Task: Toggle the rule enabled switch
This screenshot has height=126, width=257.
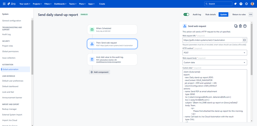Action: click(x=186, y=14)
